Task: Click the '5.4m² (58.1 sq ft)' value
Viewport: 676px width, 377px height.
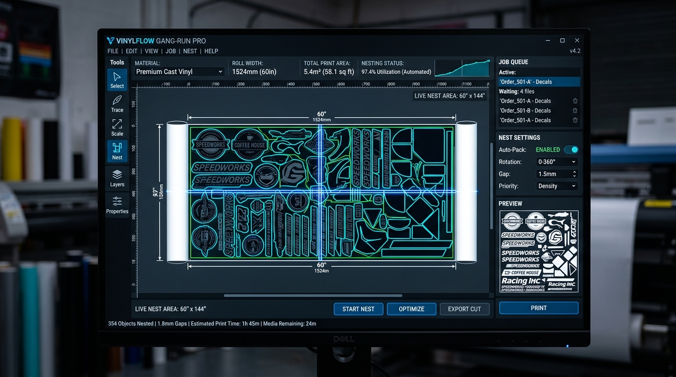Action: (329, 72)
